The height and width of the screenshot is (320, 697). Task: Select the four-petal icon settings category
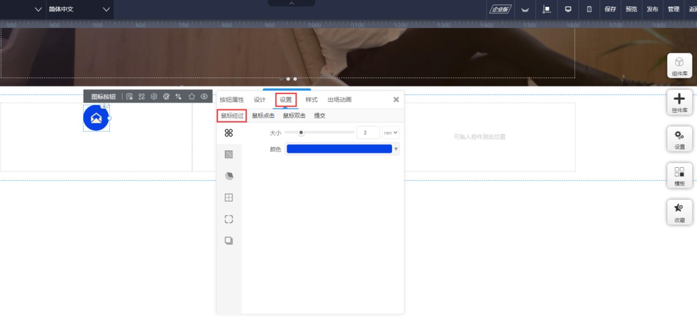point(229,133)
